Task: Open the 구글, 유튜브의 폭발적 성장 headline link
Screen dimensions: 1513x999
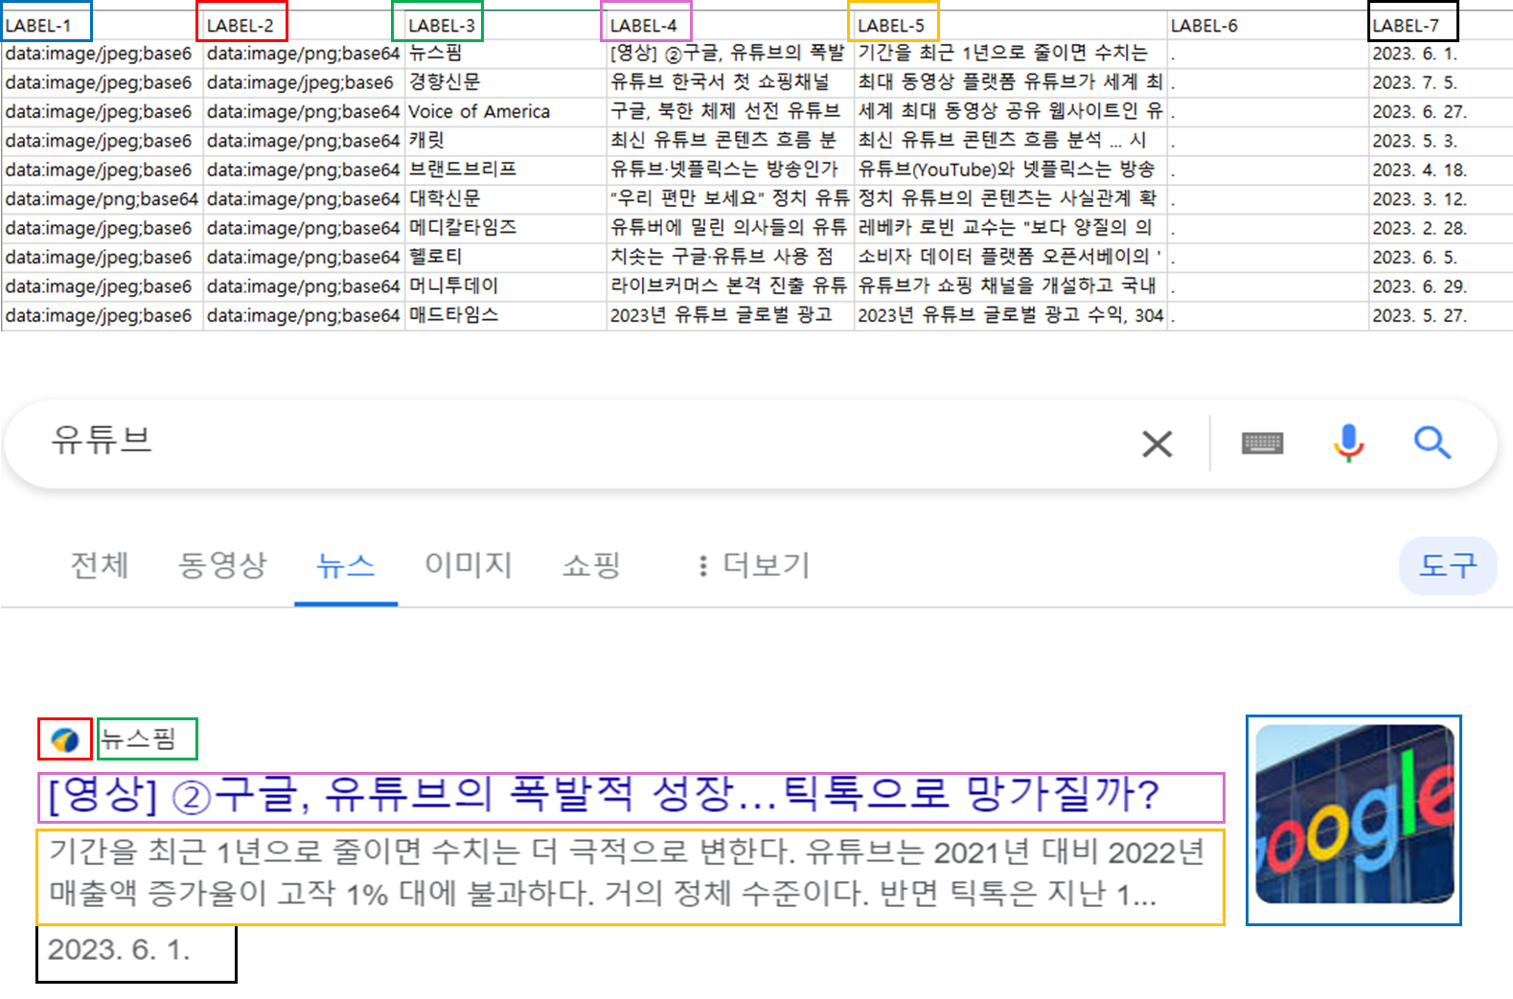Action: tap(604, 795)
